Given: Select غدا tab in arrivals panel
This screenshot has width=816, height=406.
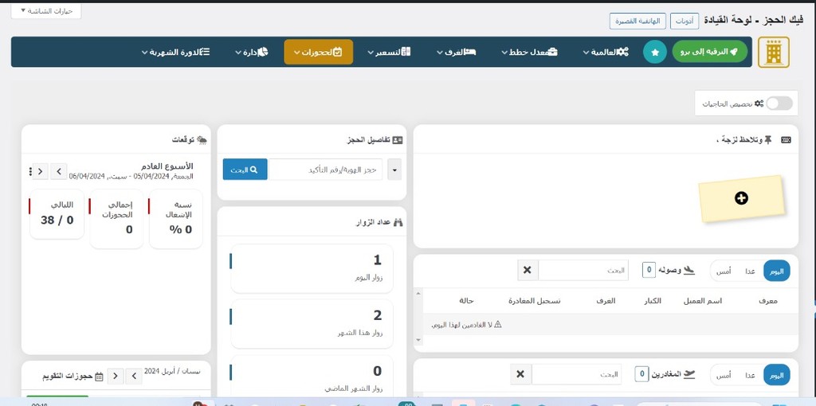Looking at the screenshot, I should pos(750,271).
